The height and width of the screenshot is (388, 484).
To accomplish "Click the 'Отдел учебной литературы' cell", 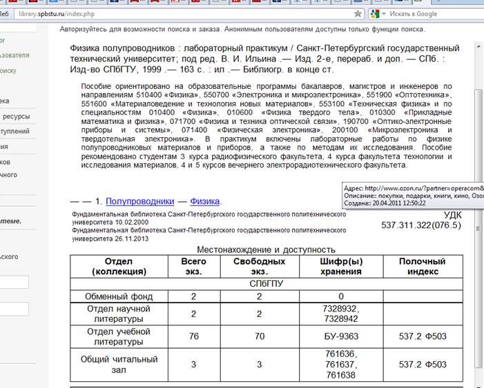I will (x=119, y=336).
